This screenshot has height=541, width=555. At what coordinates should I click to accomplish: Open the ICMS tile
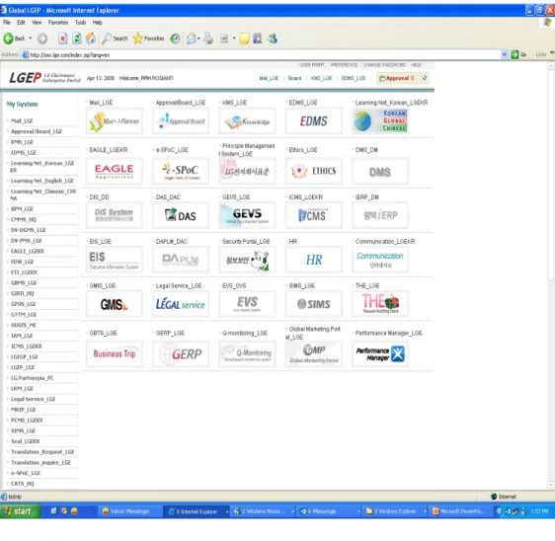pos(314,215)
